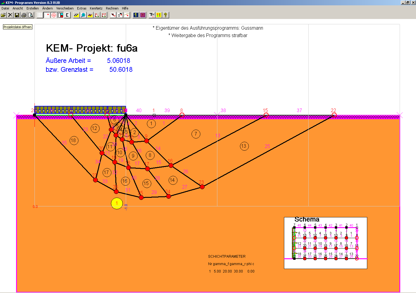The height and width of the screenshot is (293, 416).
Task: Click surface node 8 open circle
Action: 182,115
